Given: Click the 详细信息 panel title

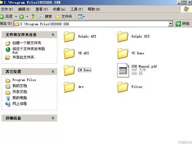Looking at the screenshot, I should pyautogui.click(x=13, y=118).
